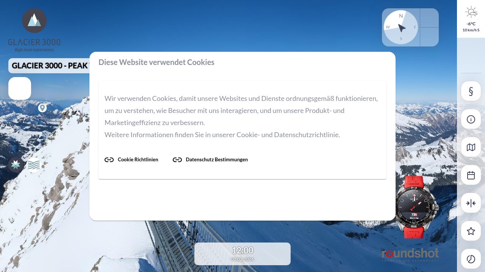Click the roundshot logo

410,255
